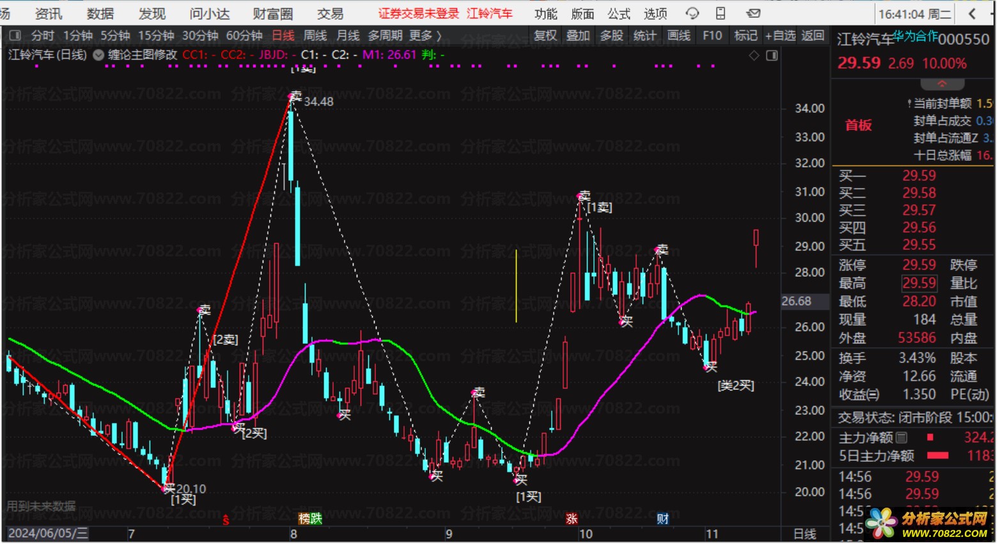
Task: Click the 叠加 overlay button
Action: 578,36
